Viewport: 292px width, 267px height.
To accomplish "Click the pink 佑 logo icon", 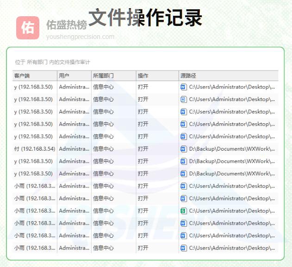I will (28, 28).
